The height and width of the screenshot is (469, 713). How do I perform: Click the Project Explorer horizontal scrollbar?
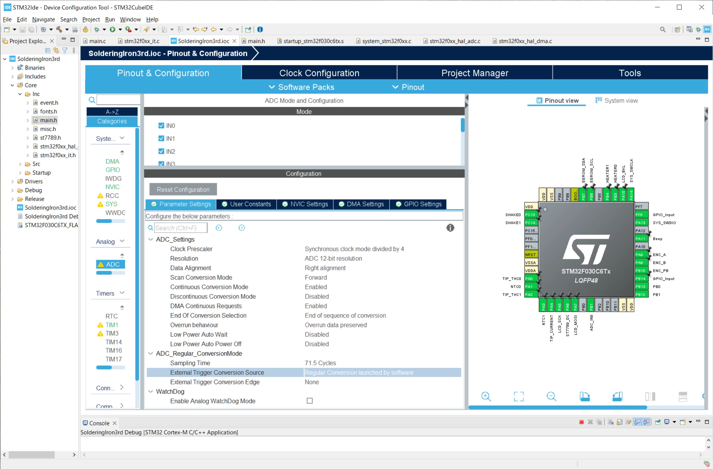32,454
